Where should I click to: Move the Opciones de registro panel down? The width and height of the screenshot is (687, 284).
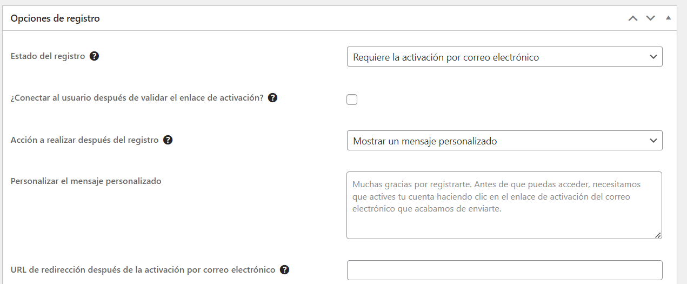pos(650,18)
